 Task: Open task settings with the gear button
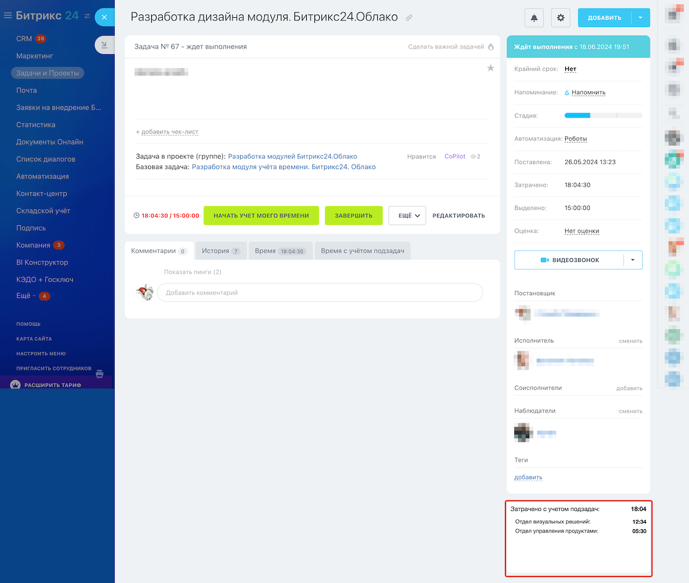561,18
